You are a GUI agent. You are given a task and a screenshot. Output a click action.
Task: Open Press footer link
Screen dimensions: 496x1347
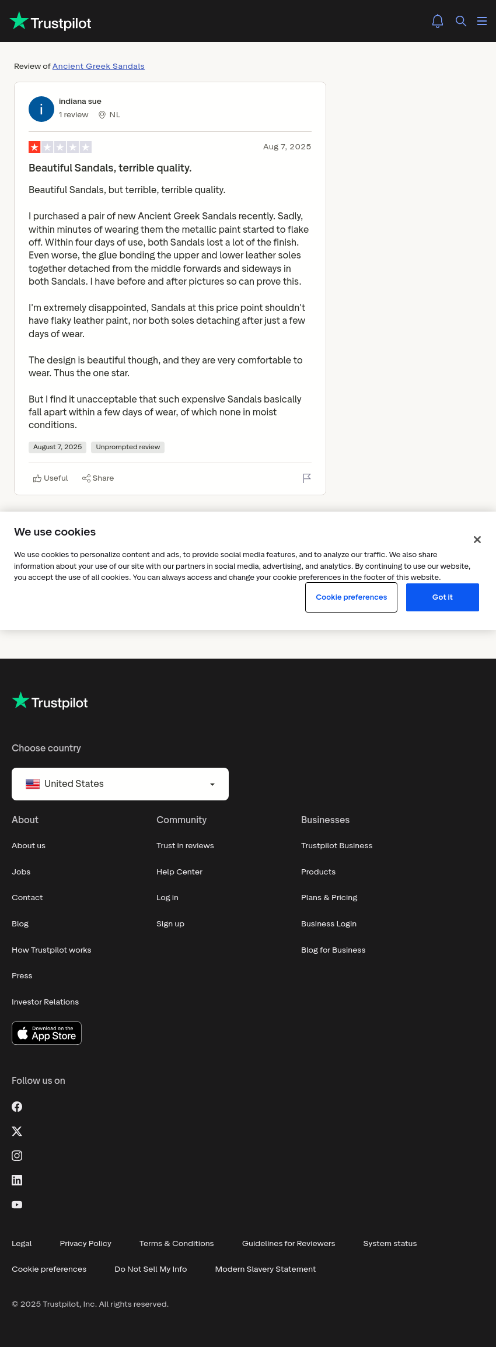coord(22,976)
